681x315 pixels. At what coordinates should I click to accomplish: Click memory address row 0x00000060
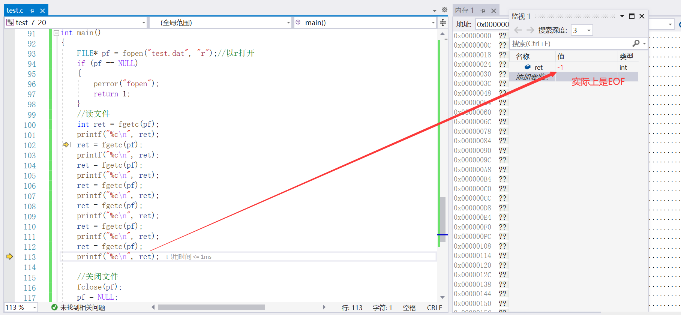coord(472,112)
